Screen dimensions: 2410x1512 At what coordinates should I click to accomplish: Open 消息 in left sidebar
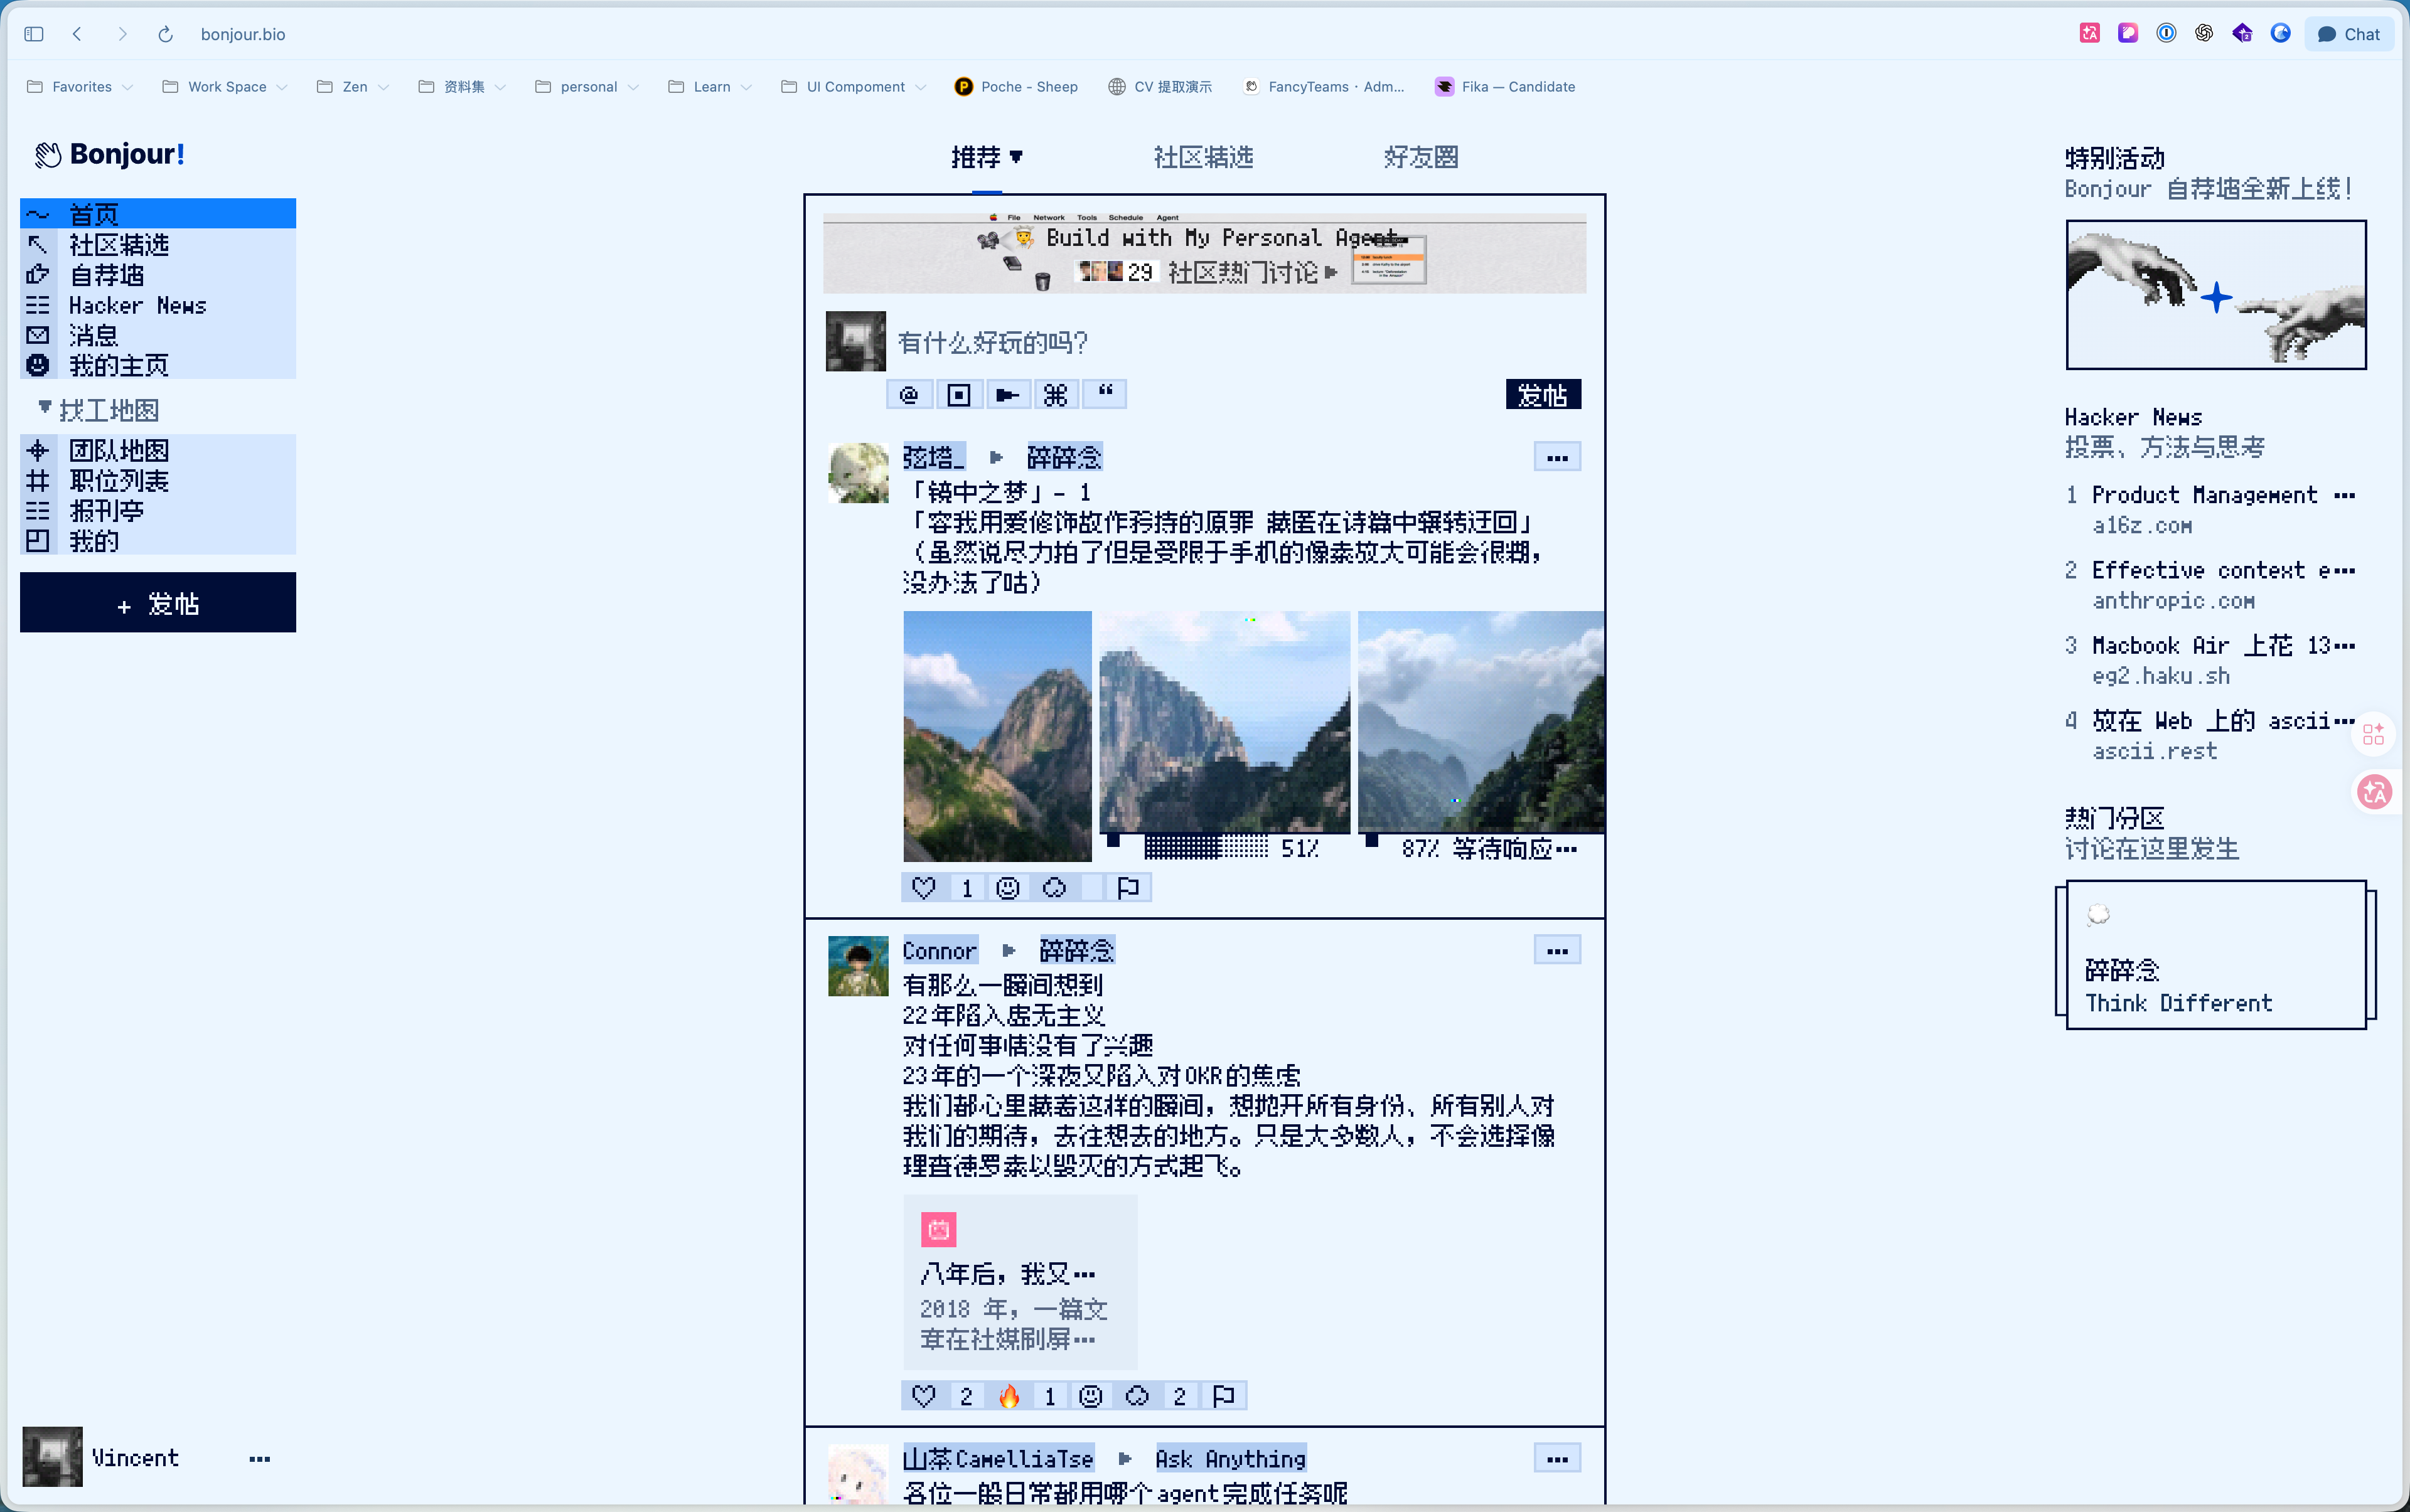click(x=158, y=335)
